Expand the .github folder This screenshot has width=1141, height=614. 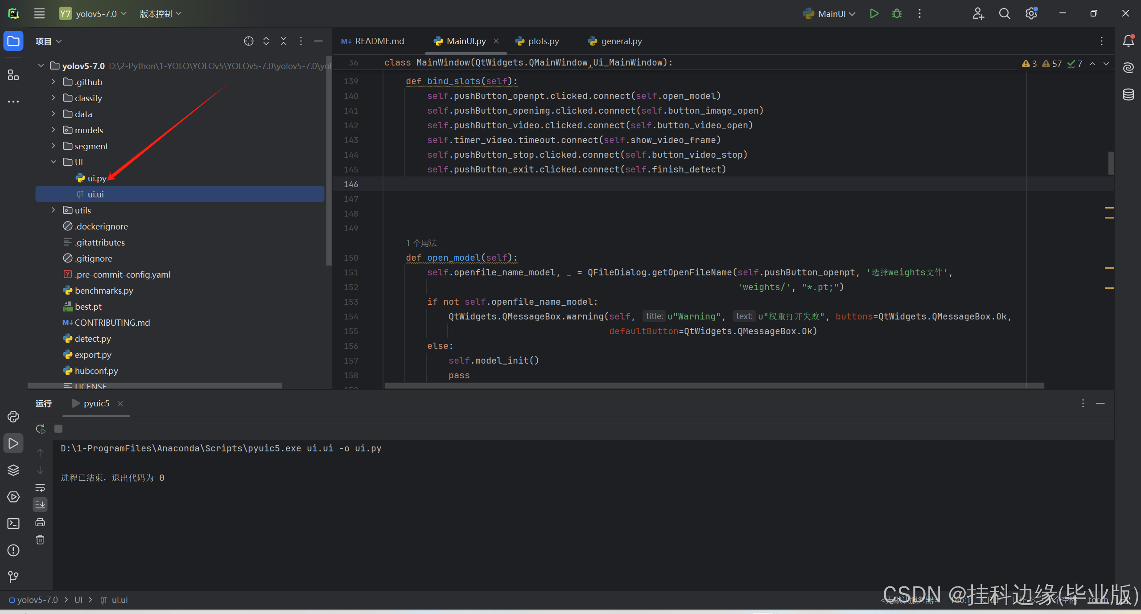coord(54,82)
